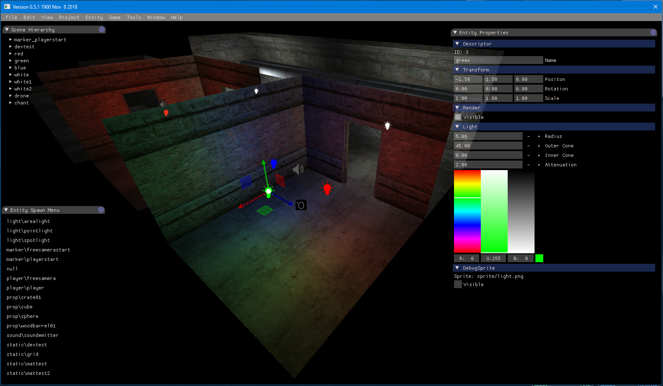Select the small white light on wall top
This screenshot has width=663, height=386.
click(x=256, y=91)
